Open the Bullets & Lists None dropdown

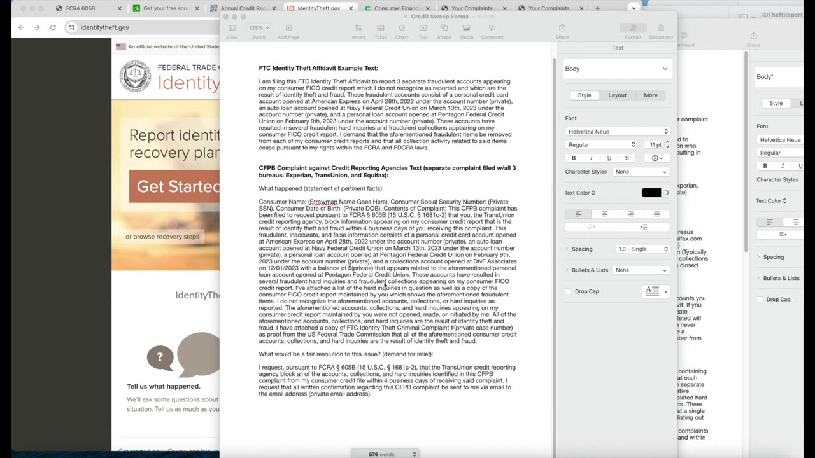tap(641, 270)
